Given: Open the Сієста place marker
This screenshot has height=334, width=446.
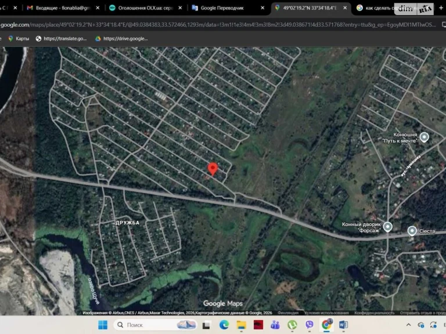Looking at the screenshot, I should point(412,231).
